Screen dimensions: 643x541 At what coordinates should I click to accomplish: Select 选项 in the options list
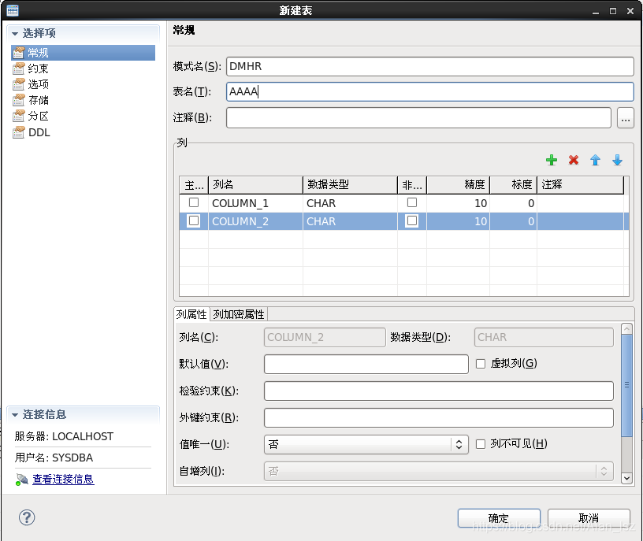tap(38, 84)
